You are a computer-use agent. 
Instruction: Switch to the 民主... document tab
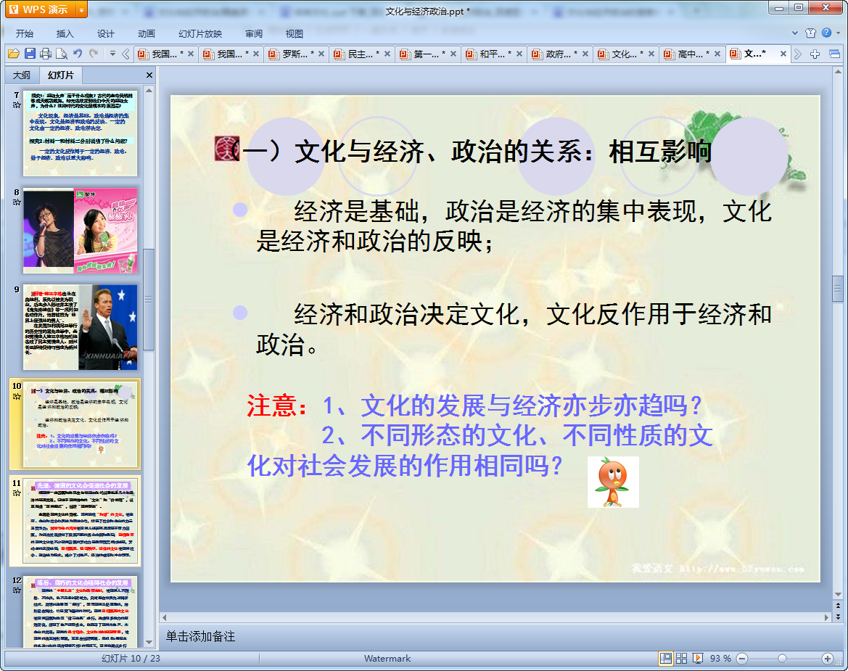pos(361,54)
